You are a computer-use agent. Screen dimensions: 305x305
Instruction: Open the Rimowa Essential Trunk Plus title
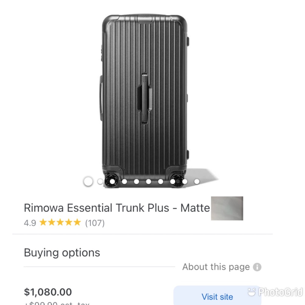pyautogui.click(x=117, y=208)
